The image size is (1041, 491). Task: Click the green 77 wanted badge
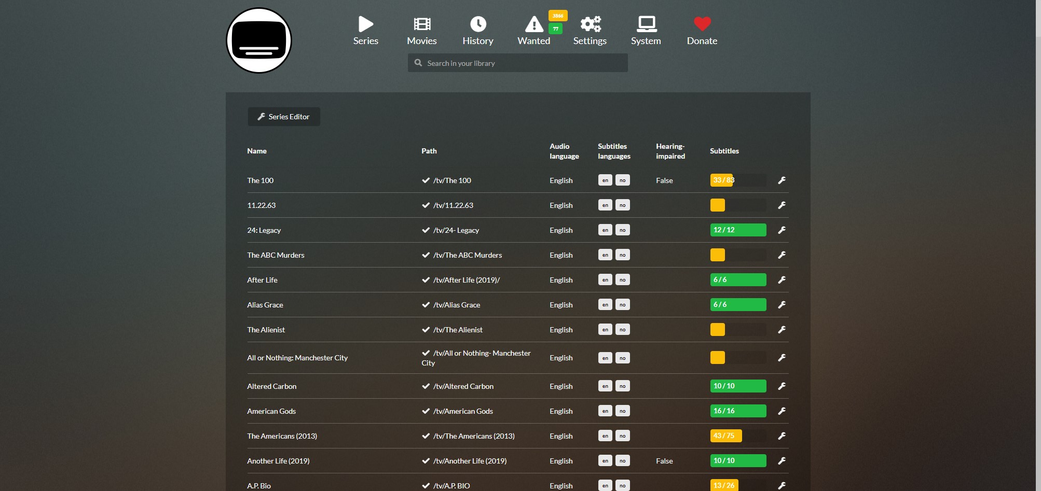(555, 29)
